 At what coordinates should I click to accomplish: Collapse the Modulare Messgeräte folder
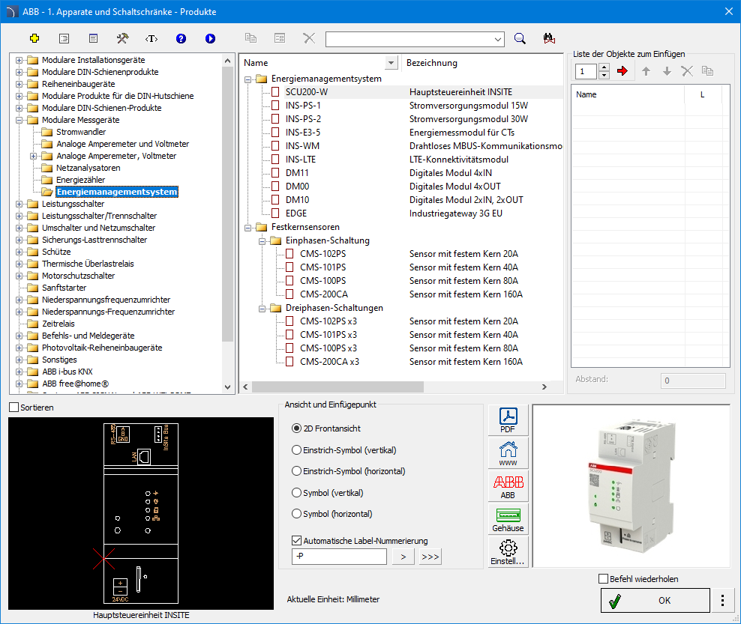[x=19, y=120]
